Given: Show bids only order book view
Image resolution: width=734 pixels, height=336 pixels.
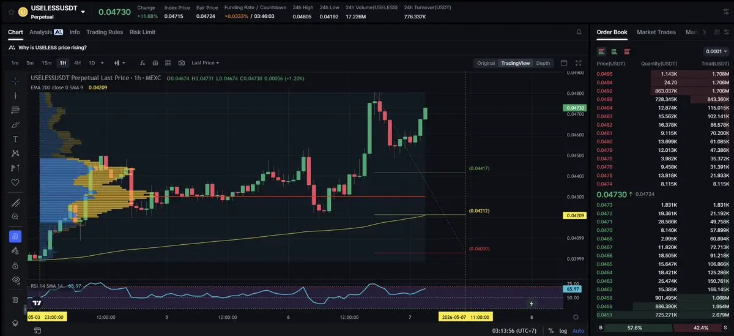Looking at the screenshot, I should coord(614,51).
